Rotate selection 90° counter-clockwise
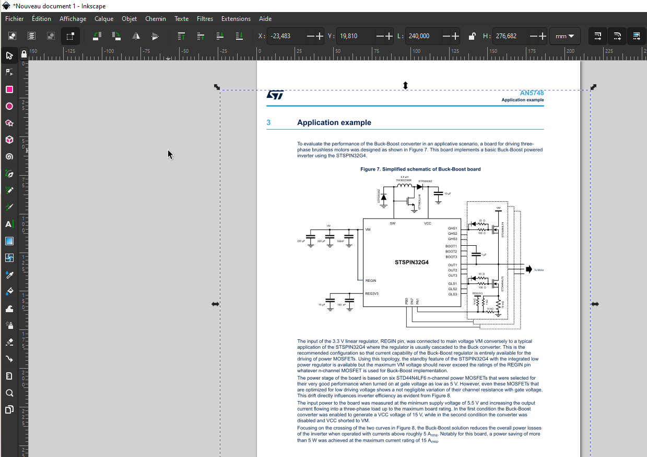The height and width of the screenshot is (457, 647). pyautogui.click(x=97, y=36)
